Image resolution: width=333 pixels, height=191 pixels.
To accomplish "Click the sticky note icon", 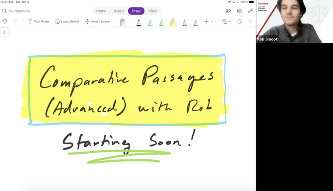I will (239, 22).
